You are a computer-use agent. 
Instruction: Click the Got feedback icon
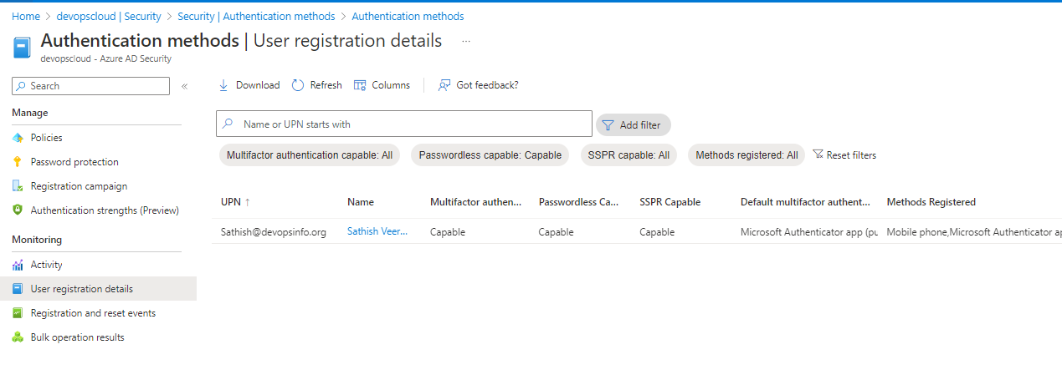click(x=445, y=85)
